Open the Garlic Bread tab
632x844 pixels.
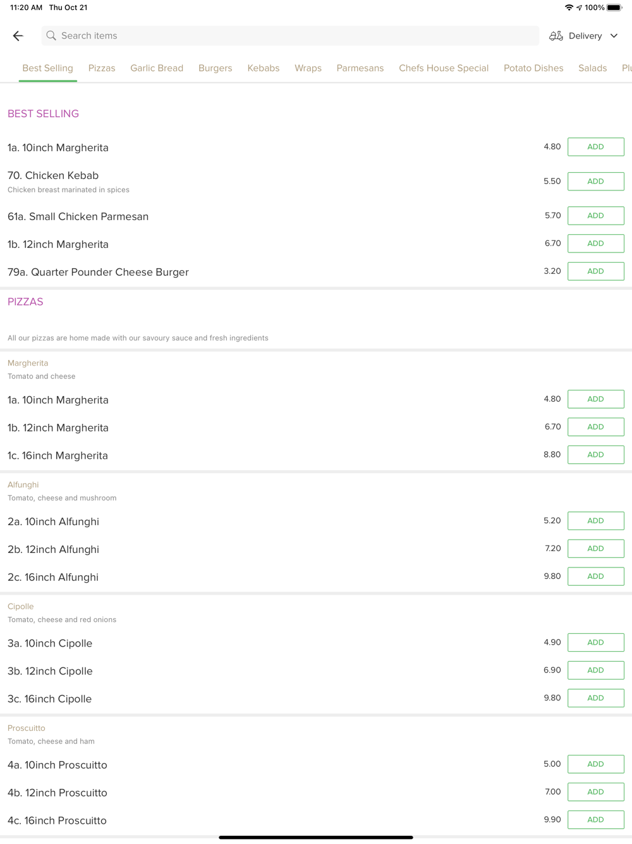(157, 68)
